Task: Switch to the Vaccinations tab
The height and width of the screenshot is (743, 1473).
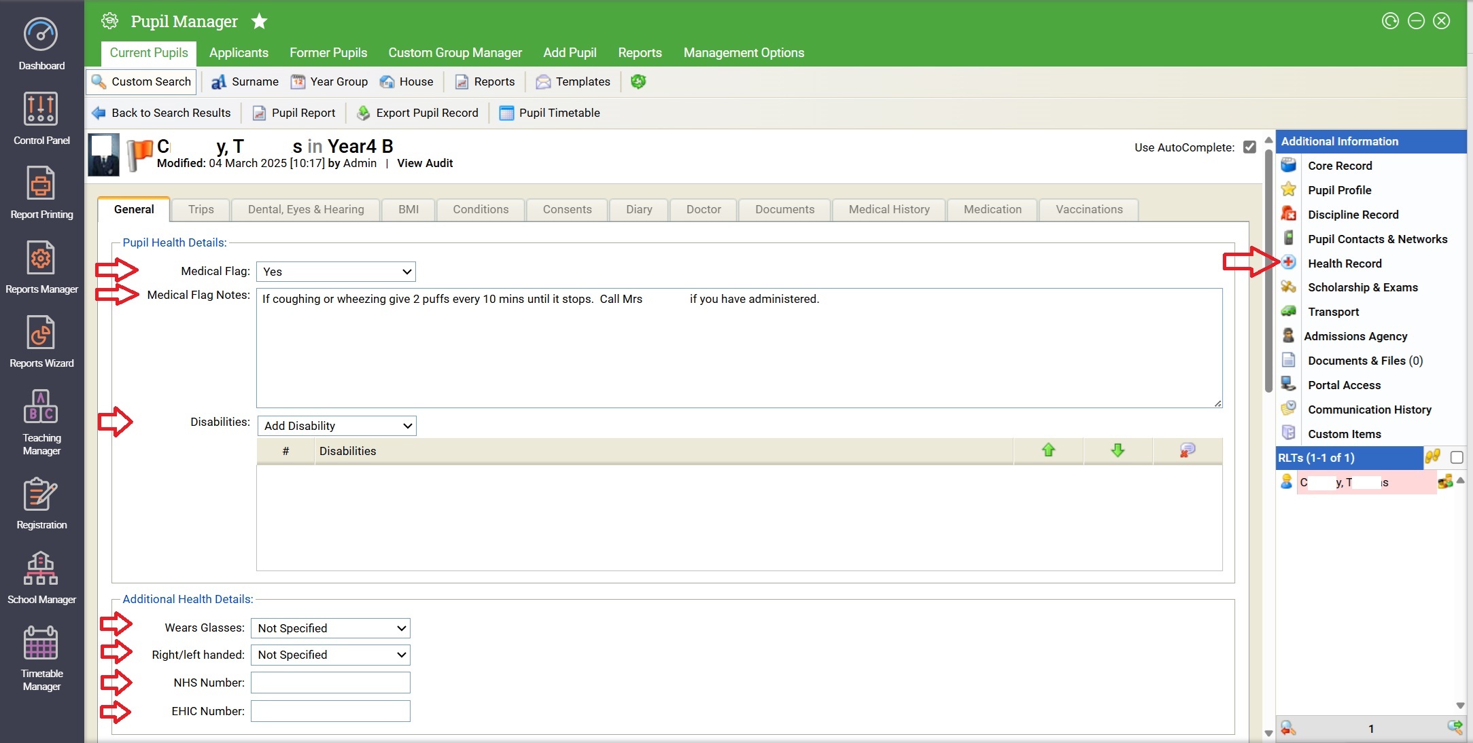Action: 1088,209
